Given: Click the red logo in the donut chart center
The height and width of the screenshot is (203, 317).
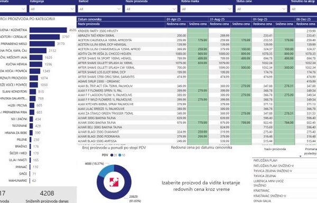Looking at the screenshot, I should [x=114, y=182].
